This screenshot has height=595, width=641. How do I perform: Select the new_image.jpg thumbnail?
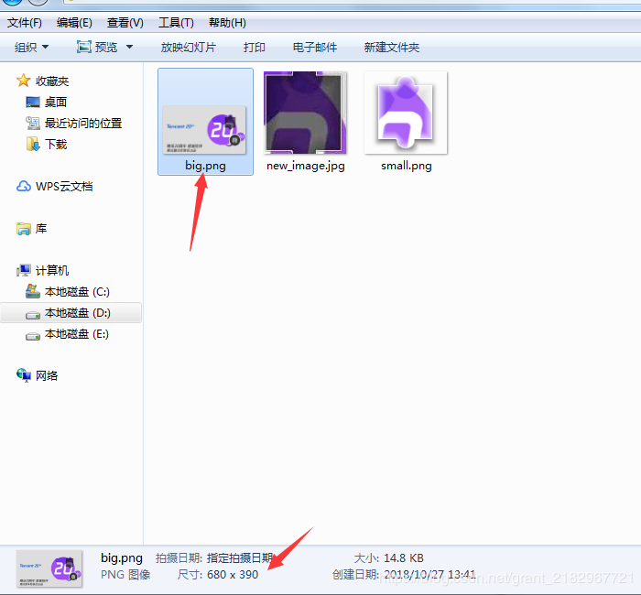click(x=305, y=113)
